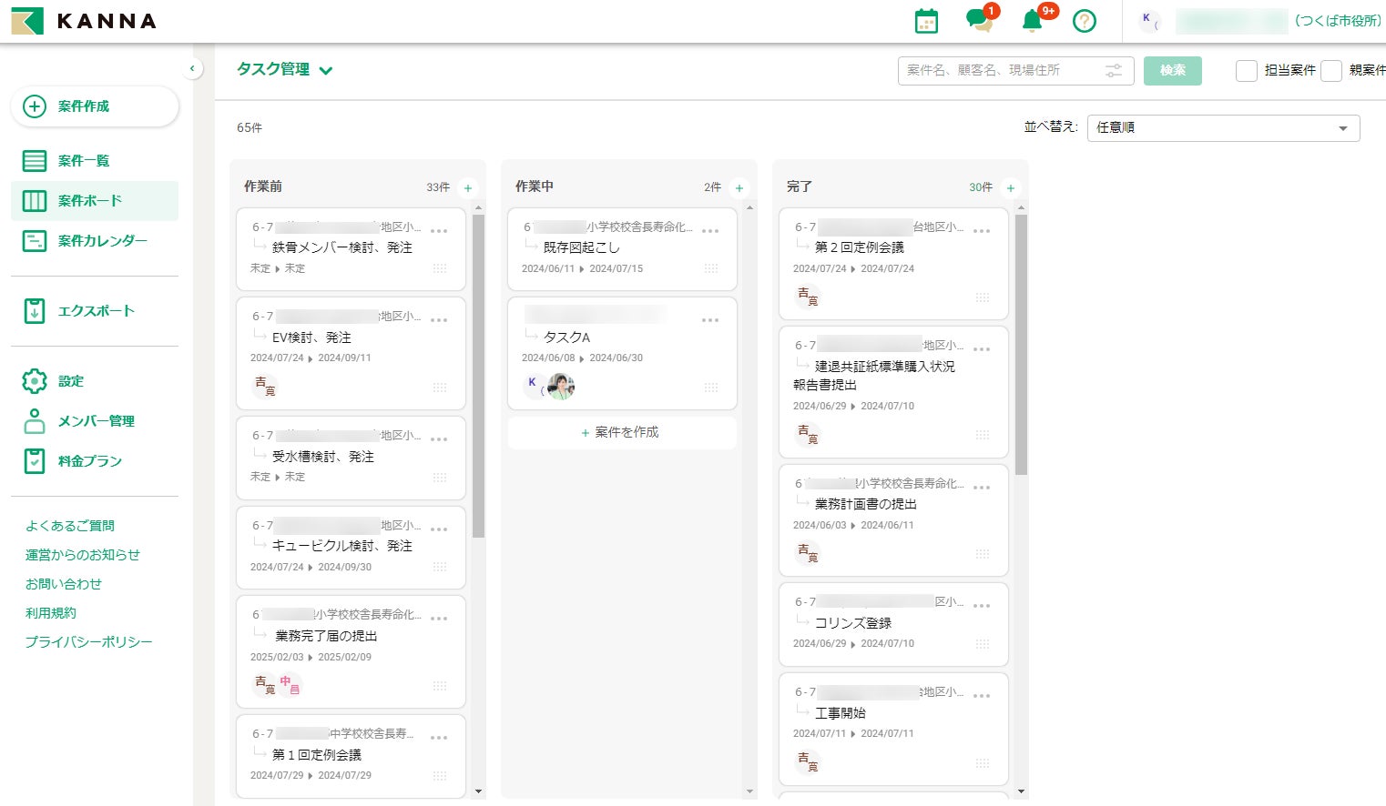
Task: Open search filter sliders icon
Action: [1114, 70]
